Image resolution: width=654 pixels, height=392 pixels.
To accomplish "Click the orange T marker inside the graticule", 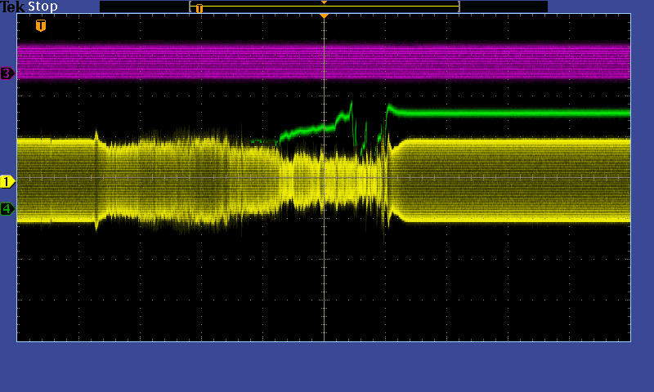I will click(x=41, y=25).
